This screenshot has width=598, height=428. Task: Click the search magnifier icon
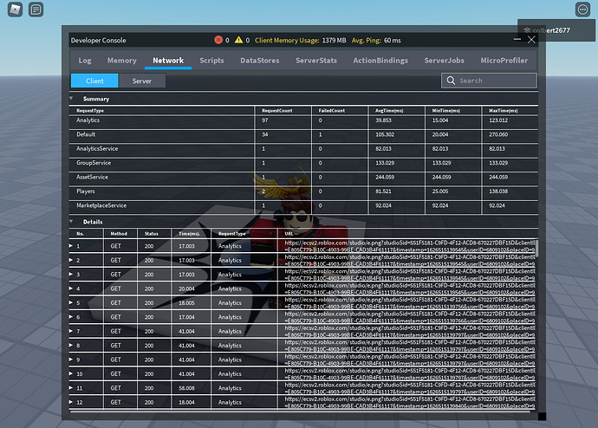click(451, 81)
